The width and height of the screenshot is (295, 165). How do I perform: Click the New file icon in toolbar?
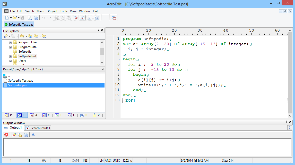click(x=7, y=18)
